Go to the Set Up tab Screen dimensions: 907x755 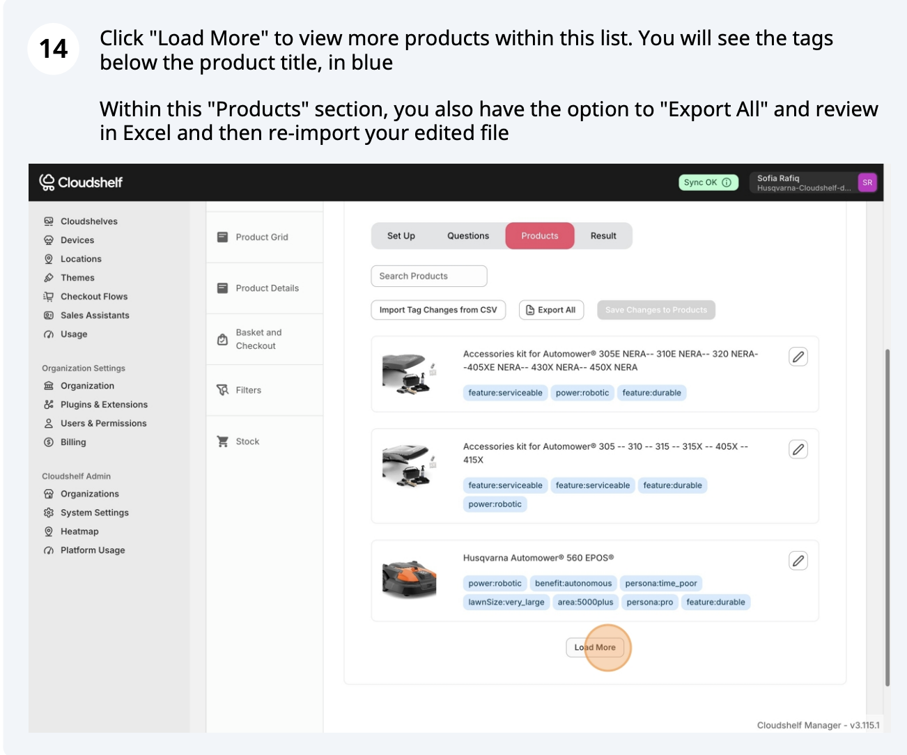[401, 236]
